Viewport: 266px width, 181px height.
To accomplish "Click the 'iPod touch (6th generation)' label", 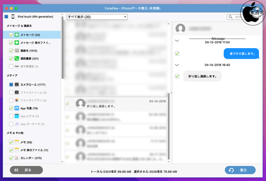I will tap(35, 17).
